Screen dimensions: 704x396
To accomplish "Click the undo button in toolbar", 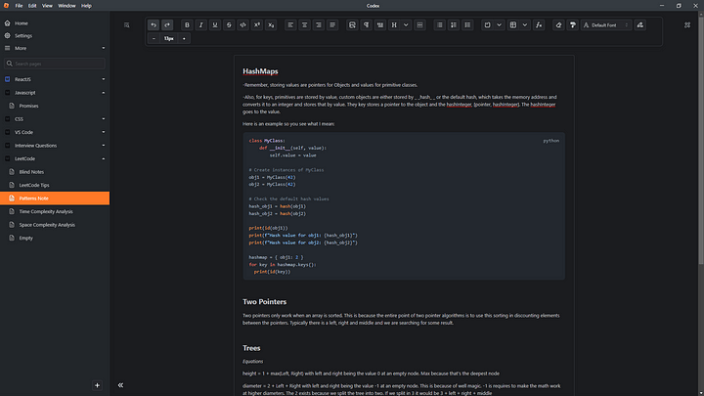I will click(154, 24).
